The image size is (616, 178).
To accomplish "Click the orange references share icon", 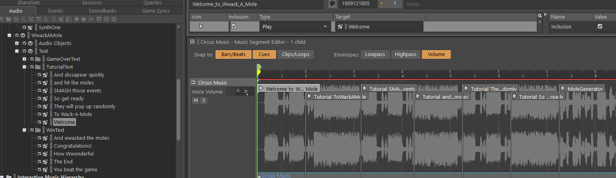I will coord(383,4).
